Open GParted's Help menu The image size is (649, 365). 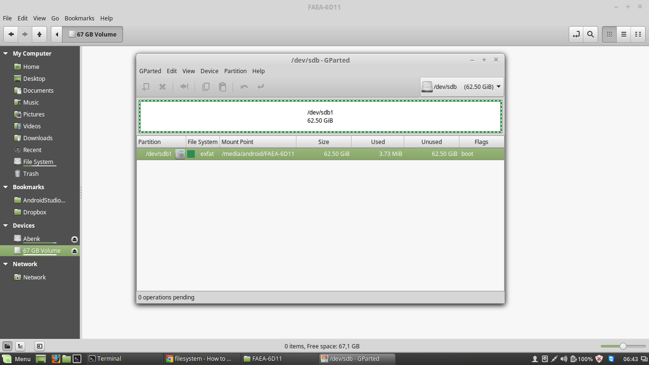258,71
